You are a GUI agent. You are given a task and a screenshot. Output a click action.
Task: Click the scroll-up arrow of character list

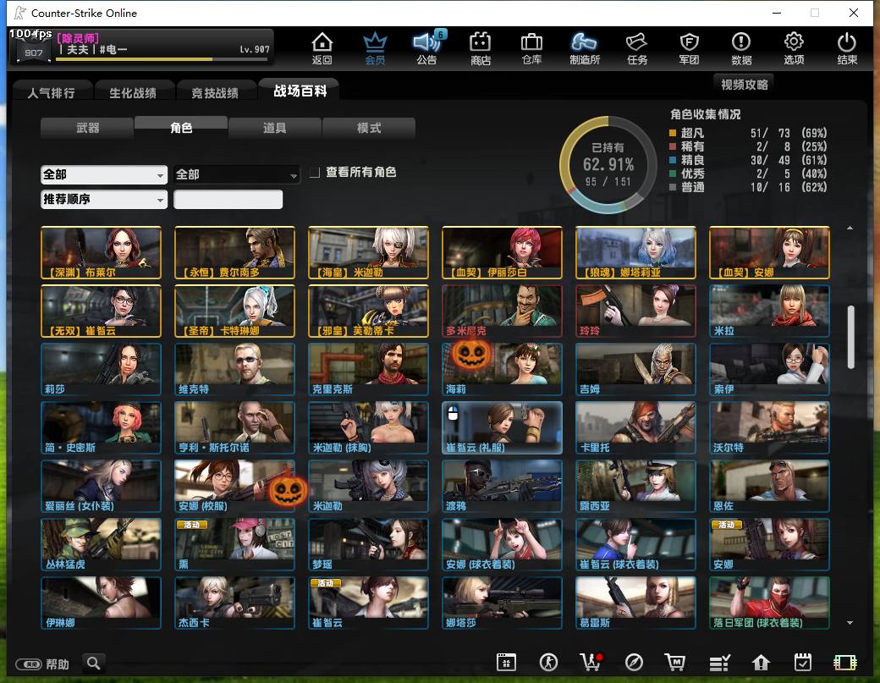[x=850, y=228]
